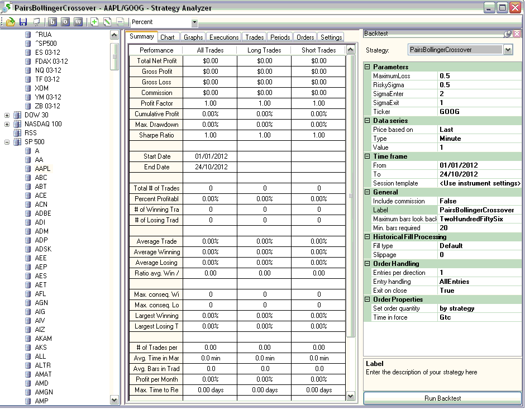Pin the Backtest panel with pushpin icon

507,34
